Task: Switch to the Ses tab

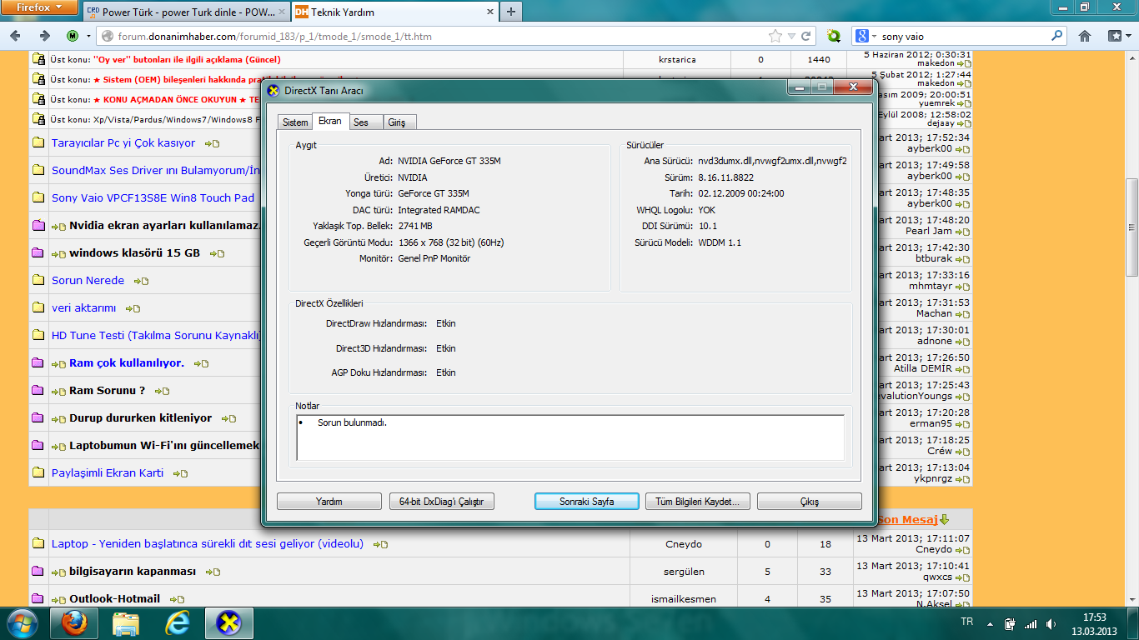Action: coord(361,122)
